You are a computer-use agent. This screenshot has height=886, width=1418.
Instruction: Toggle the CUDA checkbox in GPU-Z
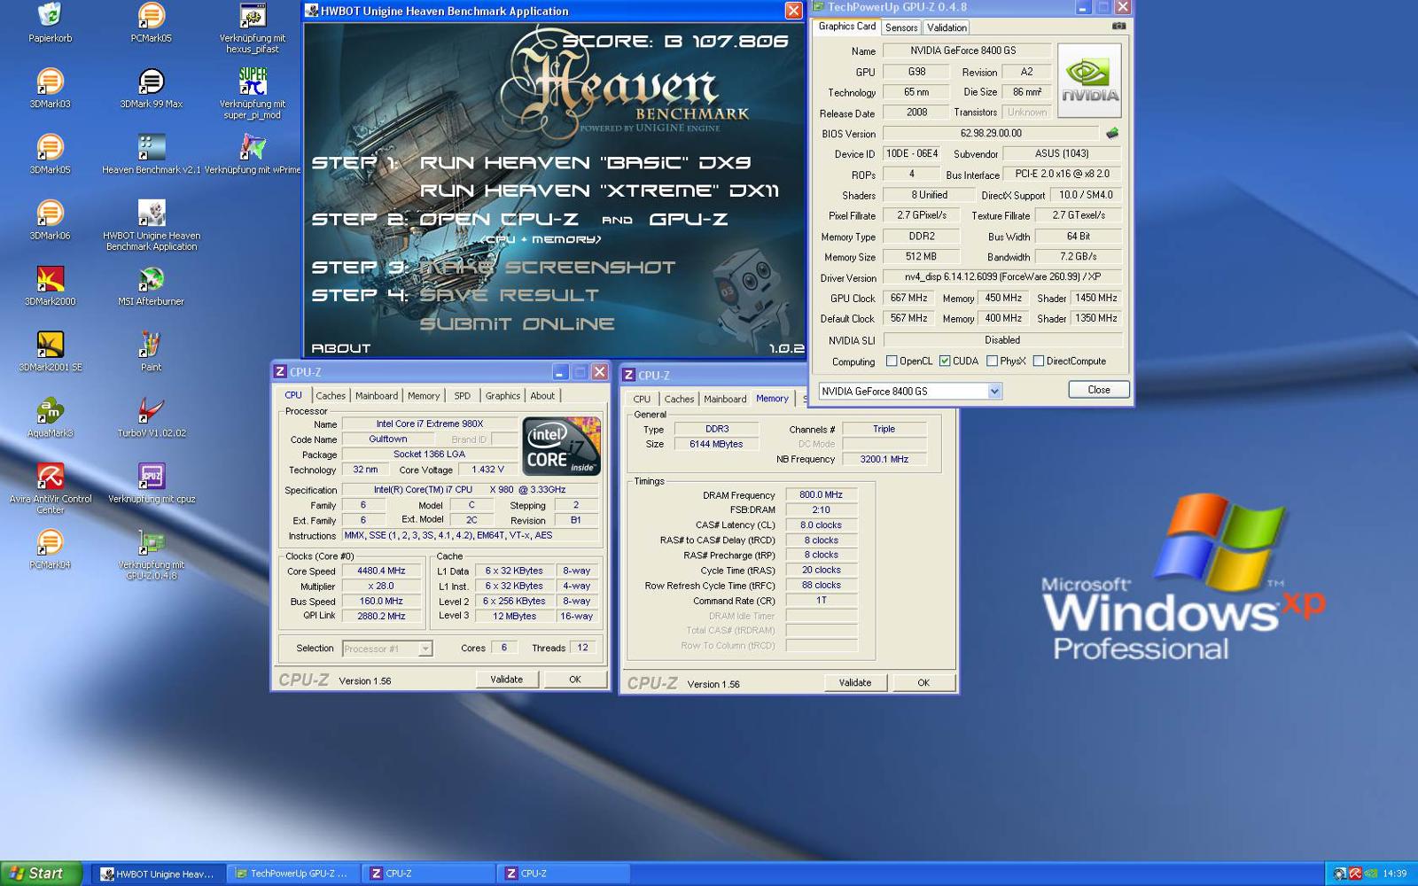tap(945, 361)
